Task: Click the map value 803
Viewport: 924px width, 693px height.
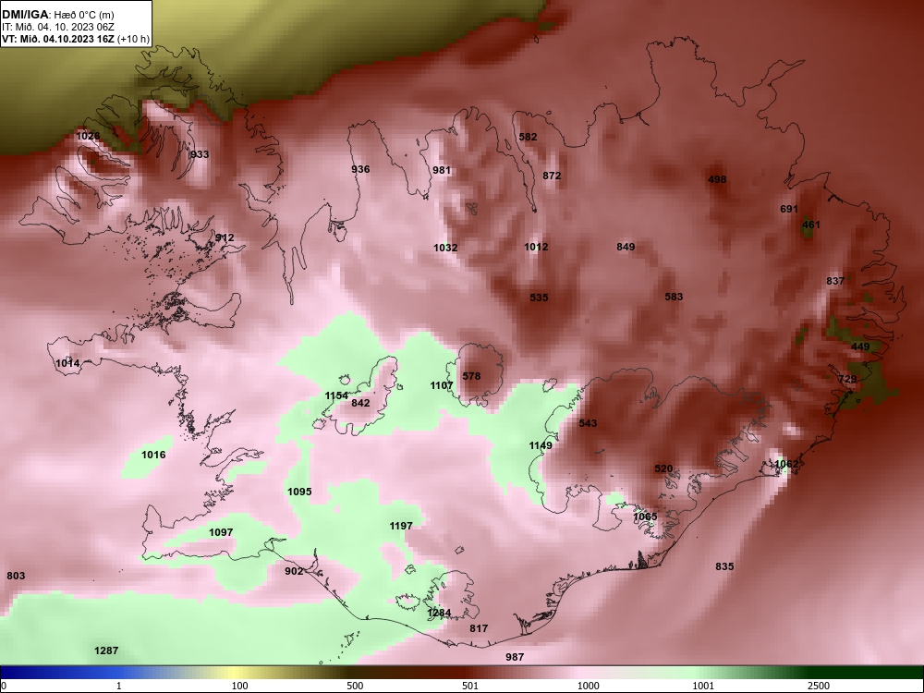Action: pos(16,576)
